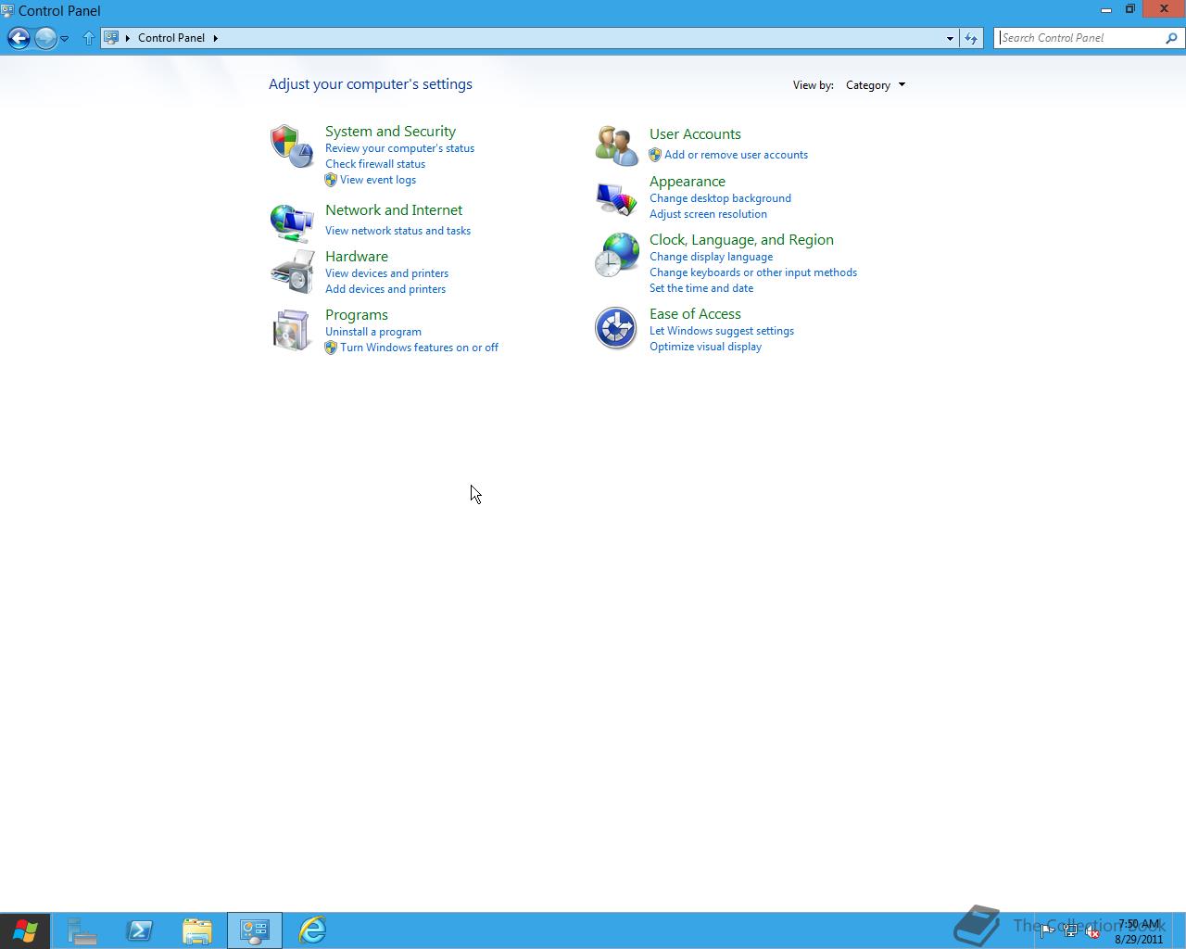
Task: Expand the recent pages dropdown arrow
Action: coord(65,39)
